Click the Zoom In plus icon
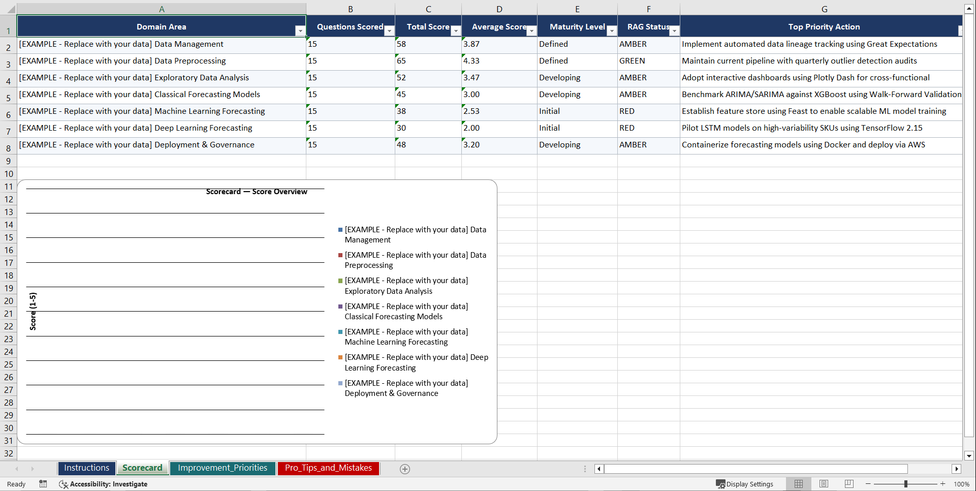 point(943,484)
